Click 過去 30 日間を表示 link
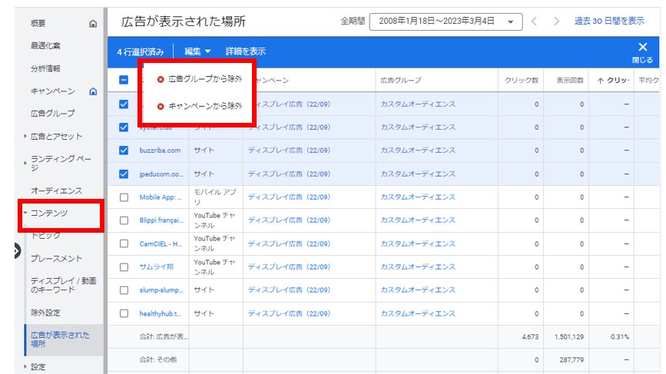 tap(609, 21)
